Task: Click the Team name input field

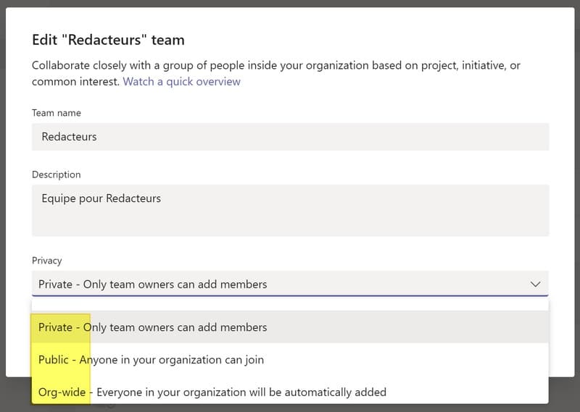Action: pos(290,137)
